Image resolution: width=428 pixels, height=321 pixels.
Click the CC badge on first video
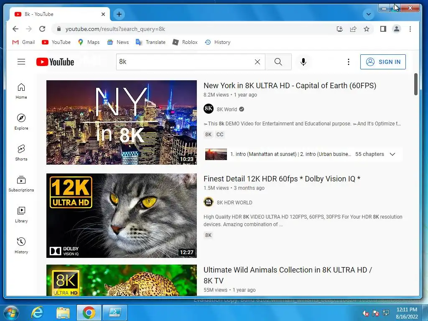point(220,134)
